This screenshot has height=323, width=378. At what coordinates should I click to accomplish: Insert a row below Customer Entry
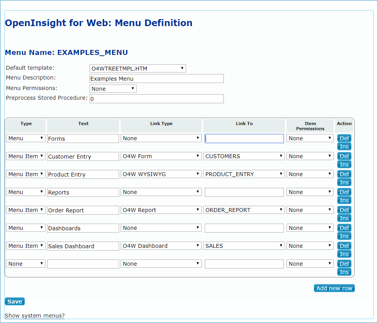pos(344,164)
